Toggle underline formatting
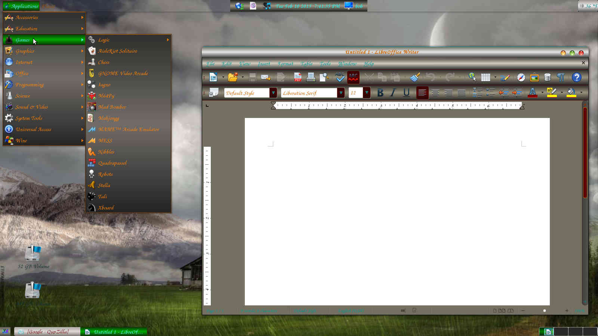 tap(406, 93)
